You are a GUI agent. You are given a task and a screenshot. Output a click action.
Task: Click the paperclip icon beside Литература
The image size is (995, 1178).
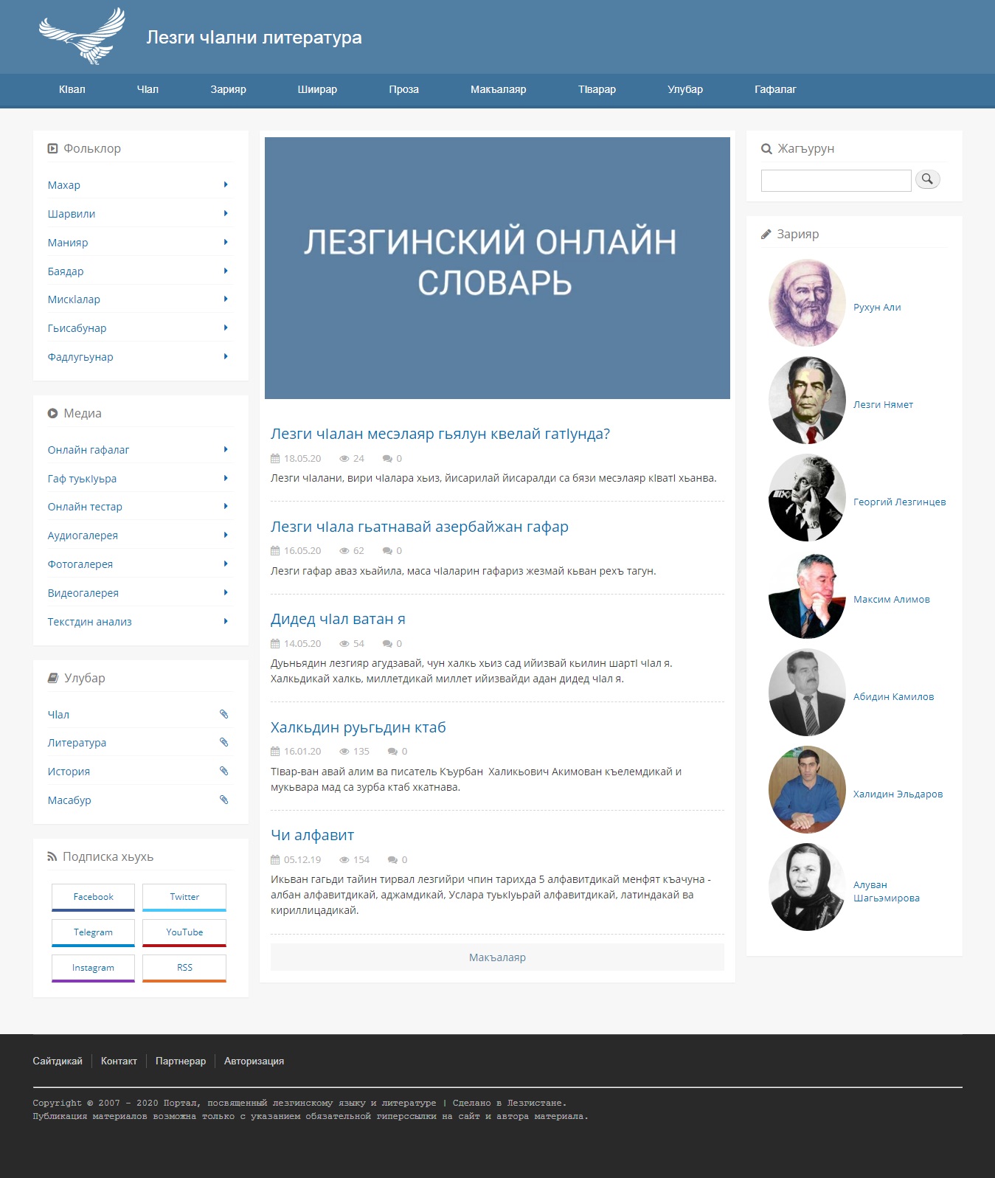click(223, 743)
